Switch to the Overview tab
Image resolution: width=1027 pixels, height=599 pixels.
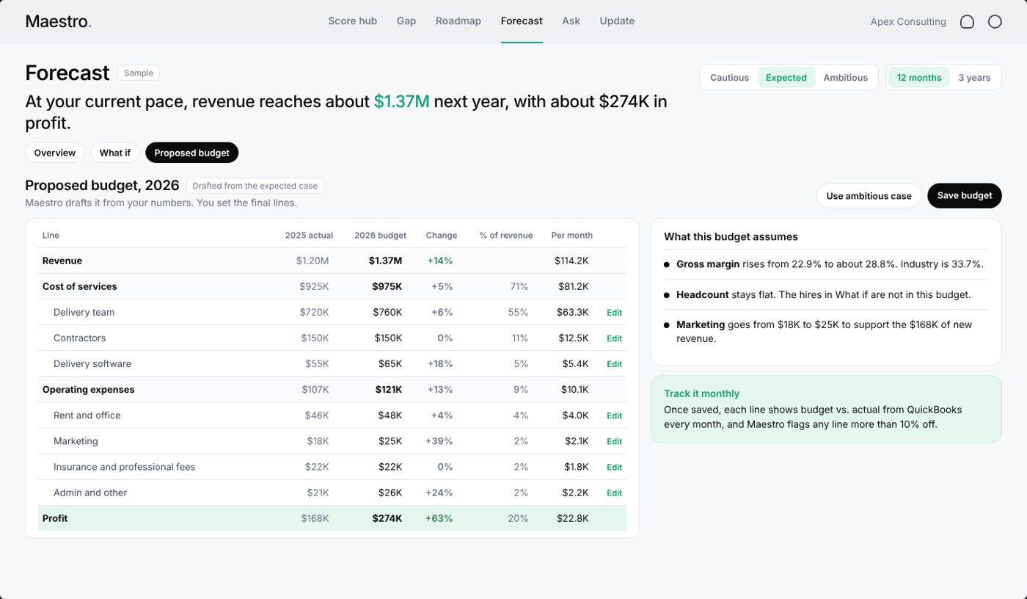(x=55, y=153)
